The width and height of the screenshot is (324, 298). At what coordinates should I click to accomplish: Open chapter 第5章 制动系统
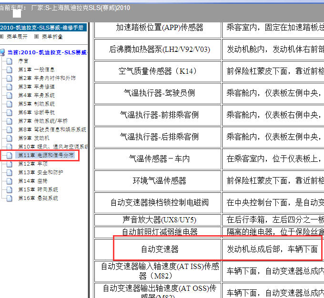(36, 104)
